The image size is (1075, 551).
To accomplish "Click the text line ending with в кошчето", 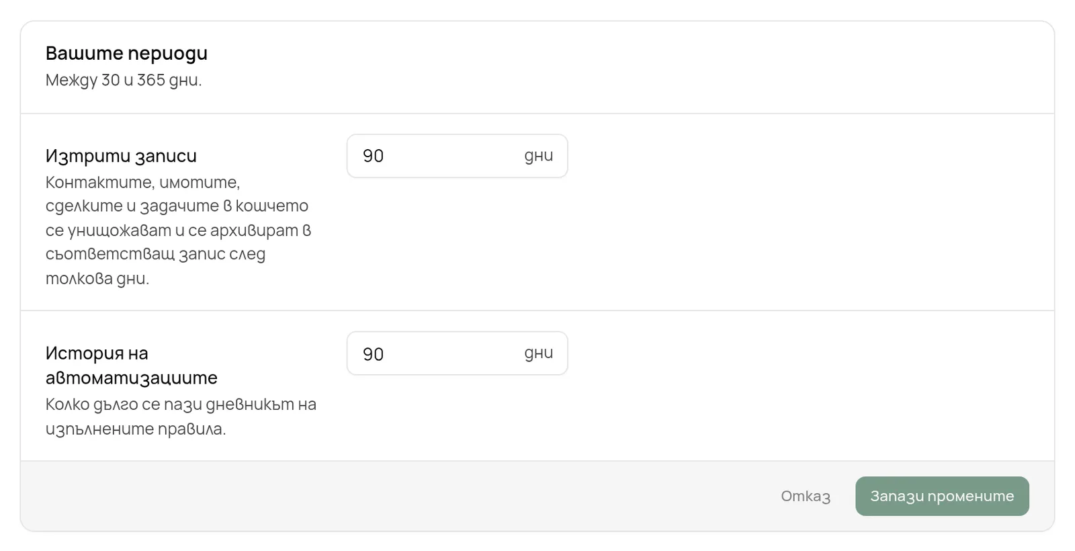I will click(x=177, y=206).
